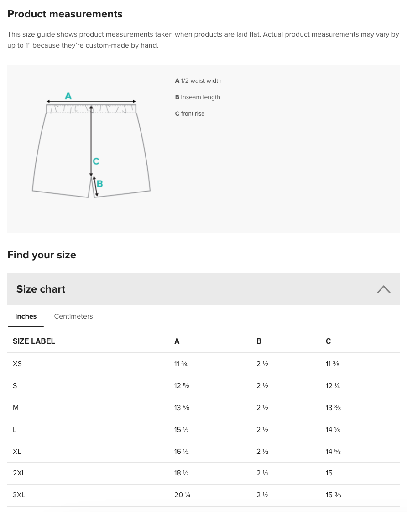407x512 pixels.
Task: Click the Find your size heading
Action: pos(42,255)
